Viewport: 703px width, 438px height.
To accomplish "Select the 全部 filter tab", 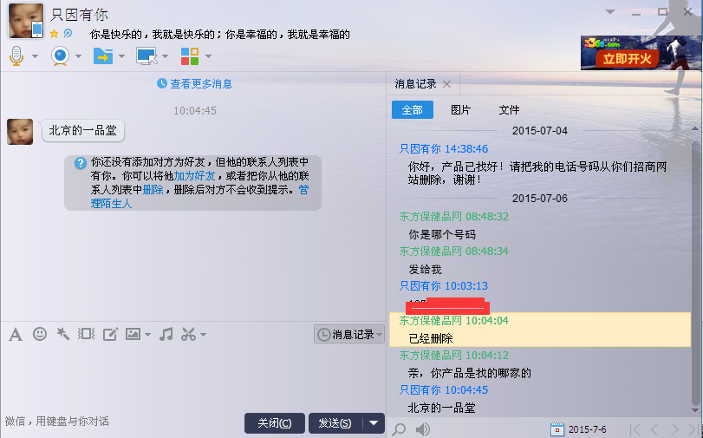I will click(413, 110).
